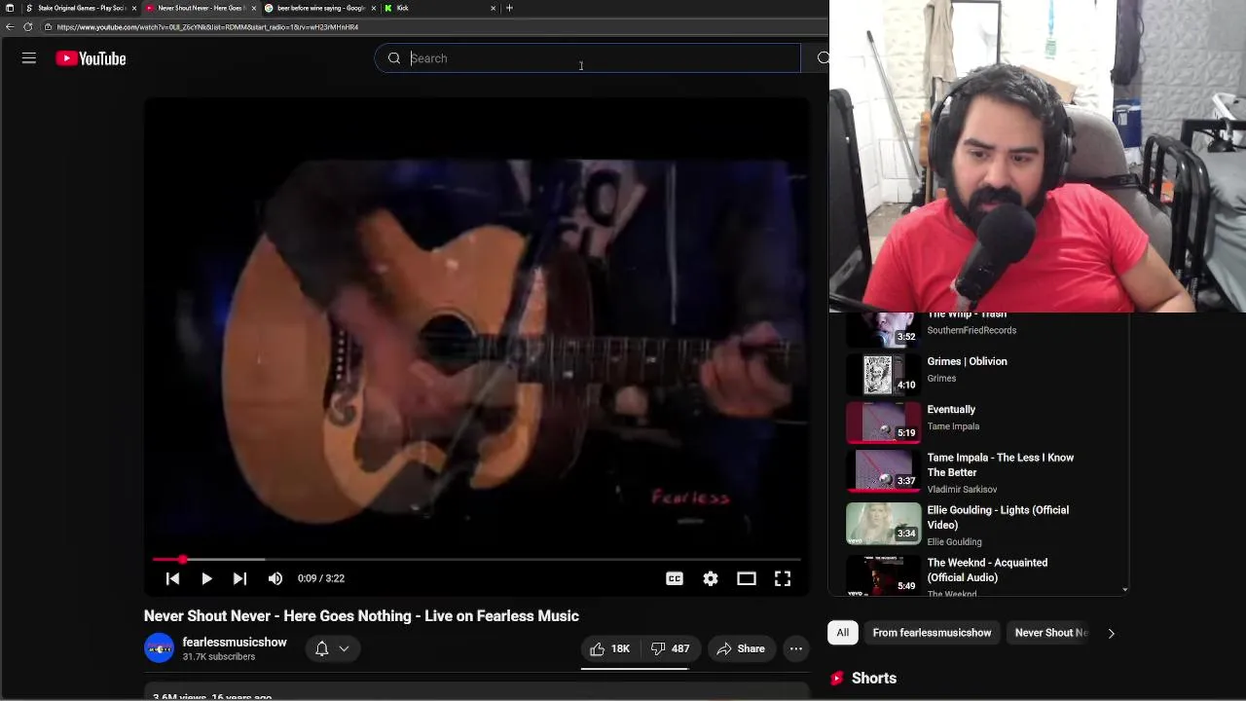Open the browser tab overview icon
This screenshot has height=701, width=1246.
[x=10, y=8]
